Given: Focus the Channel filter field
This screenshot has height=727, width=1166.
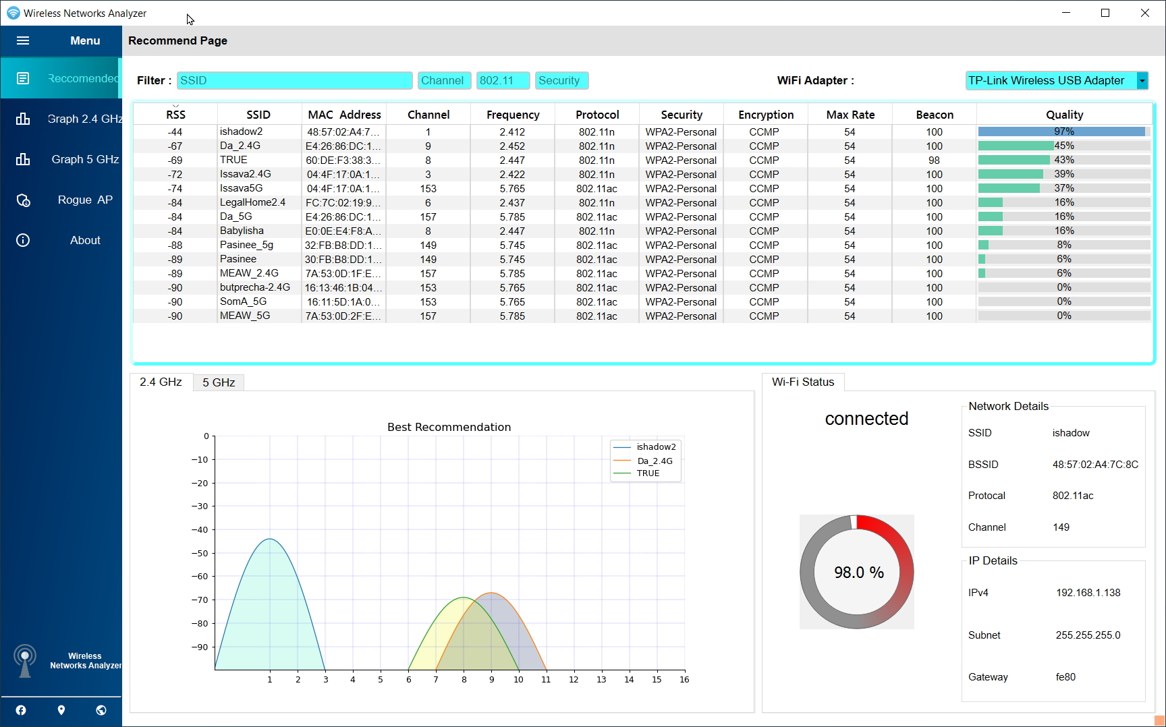Looking at the screenshot, I should (444, 80).
